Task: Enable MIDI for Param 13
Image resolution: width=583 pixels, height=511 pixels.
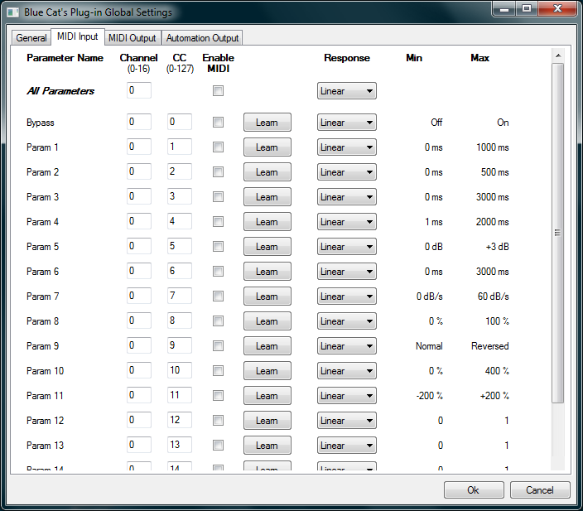Action: pos(219,446)
